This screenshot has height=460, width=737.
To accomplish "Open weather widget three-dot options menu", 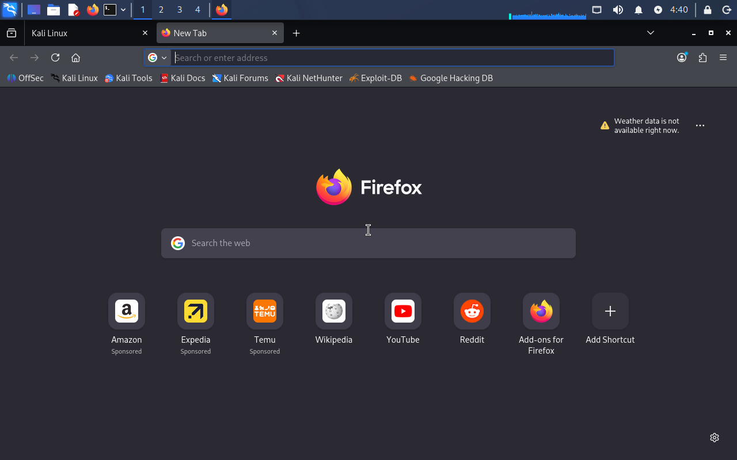I will [x=700, y=125].
